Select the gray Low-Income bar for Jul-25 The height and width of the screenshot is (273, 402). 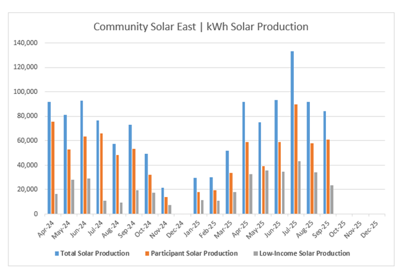(301, 187)
